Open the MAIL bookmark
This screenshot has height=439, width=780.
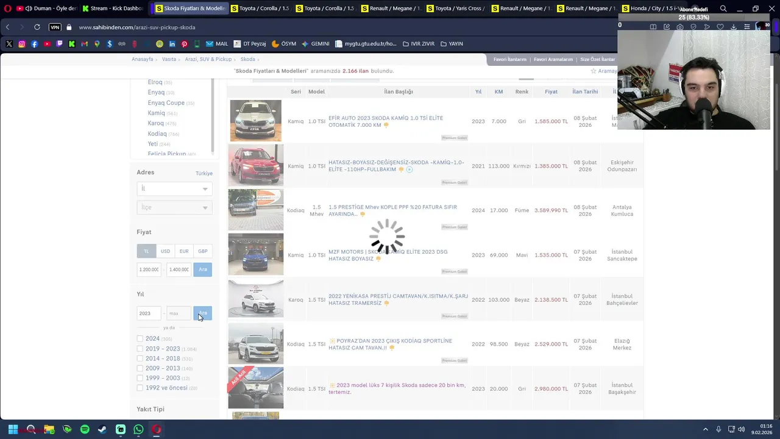pos(217,44)
